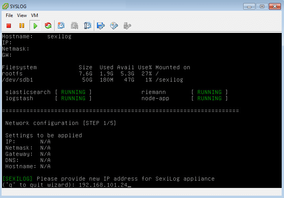Viewport: 284px width, 198px height.
Task: Click the '/dev/sdb1' filesystem row
Action: coord(93,80)
